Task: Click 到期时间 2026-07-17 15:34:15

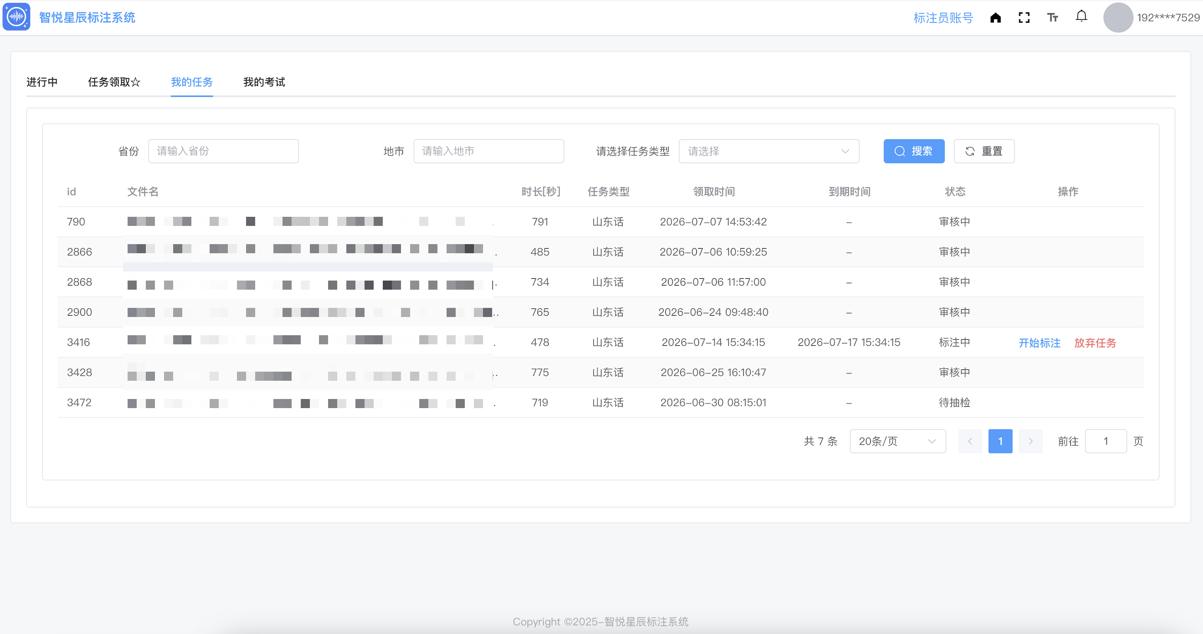Action: coord(849,342)
